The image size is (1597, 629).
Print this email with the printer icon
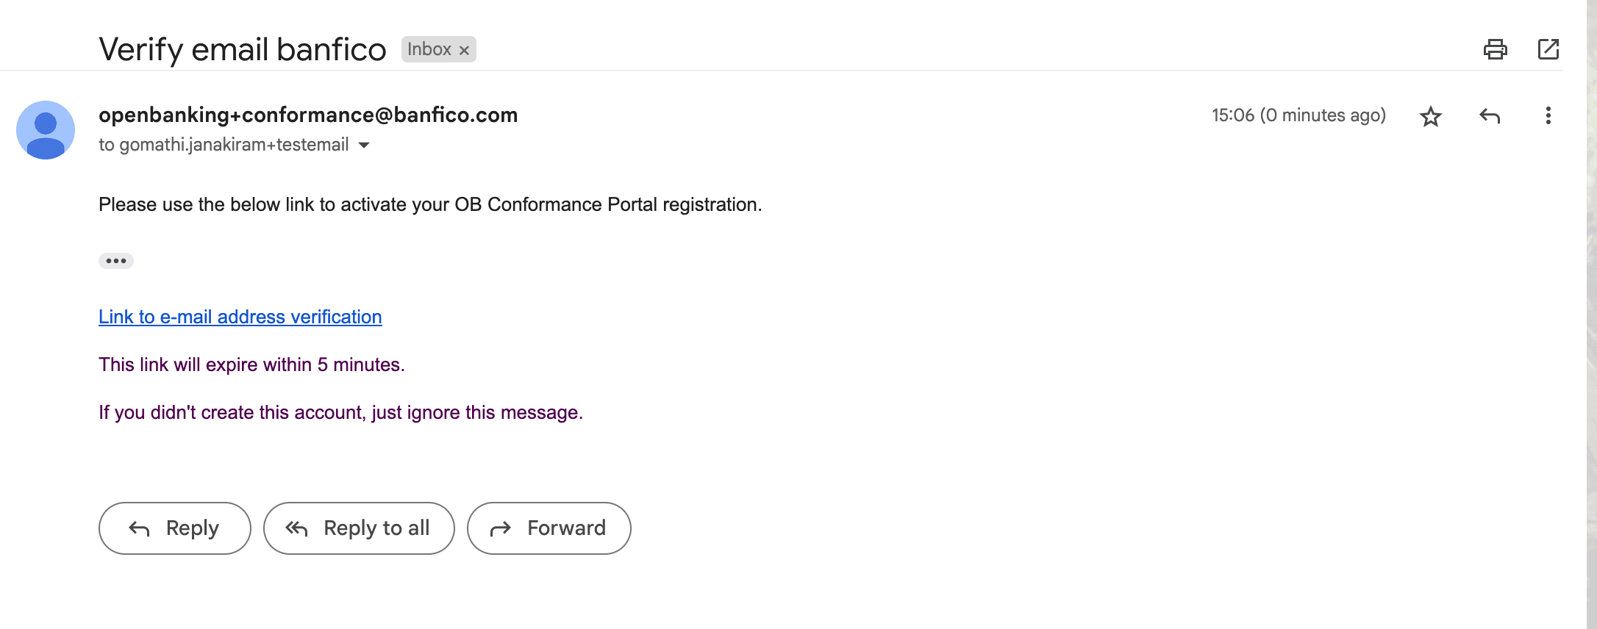(1495, 49)
